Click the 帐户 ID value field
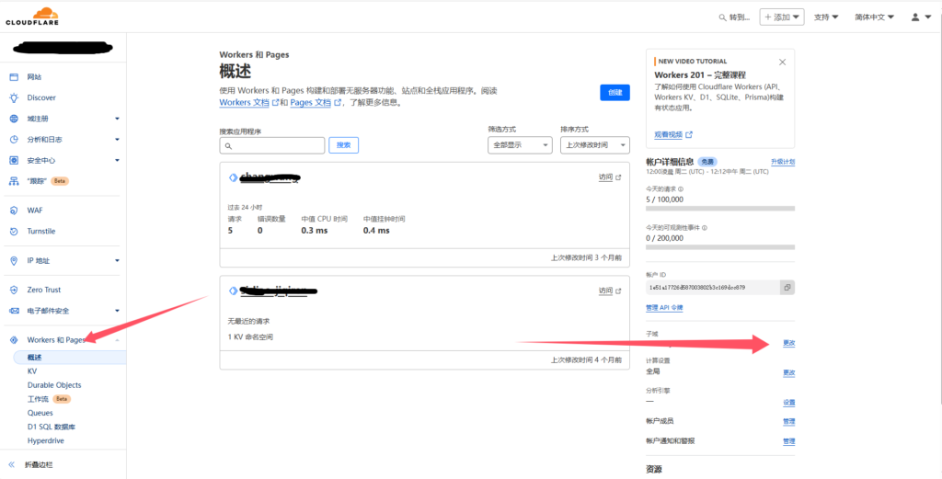Image resolution: width=942 pixels, height=479 pixels. tap(713, 288)
